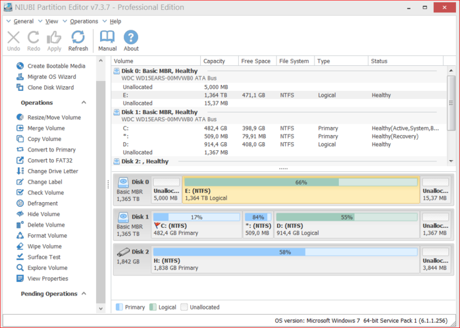Select the C: volume row in list
The width and height of the screenshot is (460, 328).
point(279,128)
